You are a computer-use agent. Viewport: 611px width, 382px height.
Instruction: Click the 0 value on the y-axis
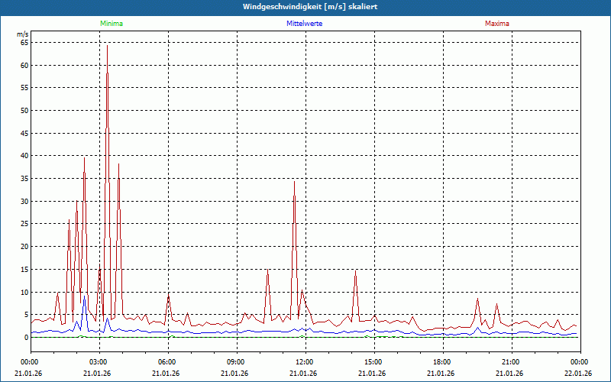tap(26, 338)
